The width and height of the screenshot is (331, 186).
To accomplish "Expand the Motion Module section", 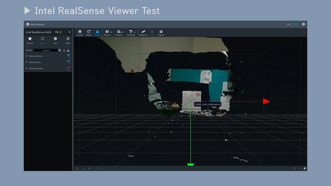I will pyautogui.click(x=26, y=68).
